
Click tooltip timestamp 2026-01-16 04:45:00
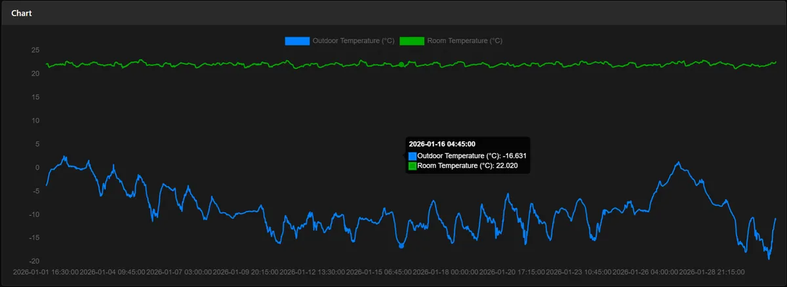tap(442, 143)
